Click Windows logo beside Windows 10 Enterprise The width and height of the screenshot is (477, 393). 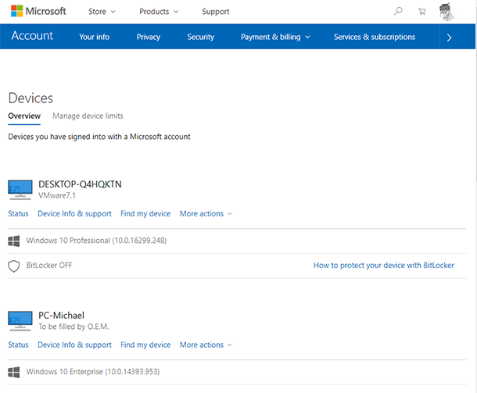tap(14, 372)
